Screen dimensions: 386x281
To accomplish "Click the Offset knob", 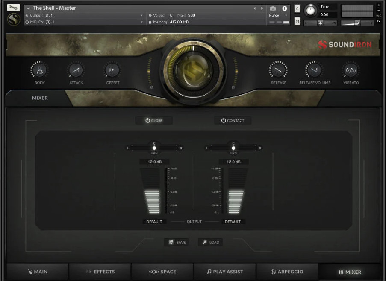I will point(112,71).
